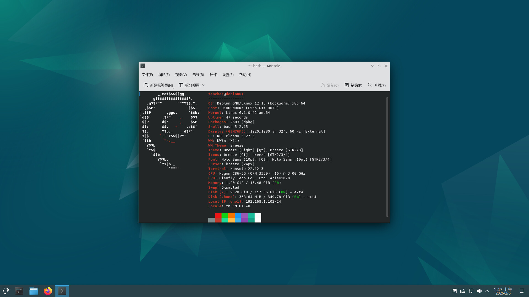The height and width of the screenshot is (297, 529).
Task: Click the network tray icon
Action: point(471,291)
